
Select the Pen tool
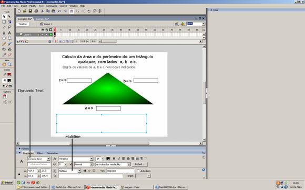coord(4,33)
